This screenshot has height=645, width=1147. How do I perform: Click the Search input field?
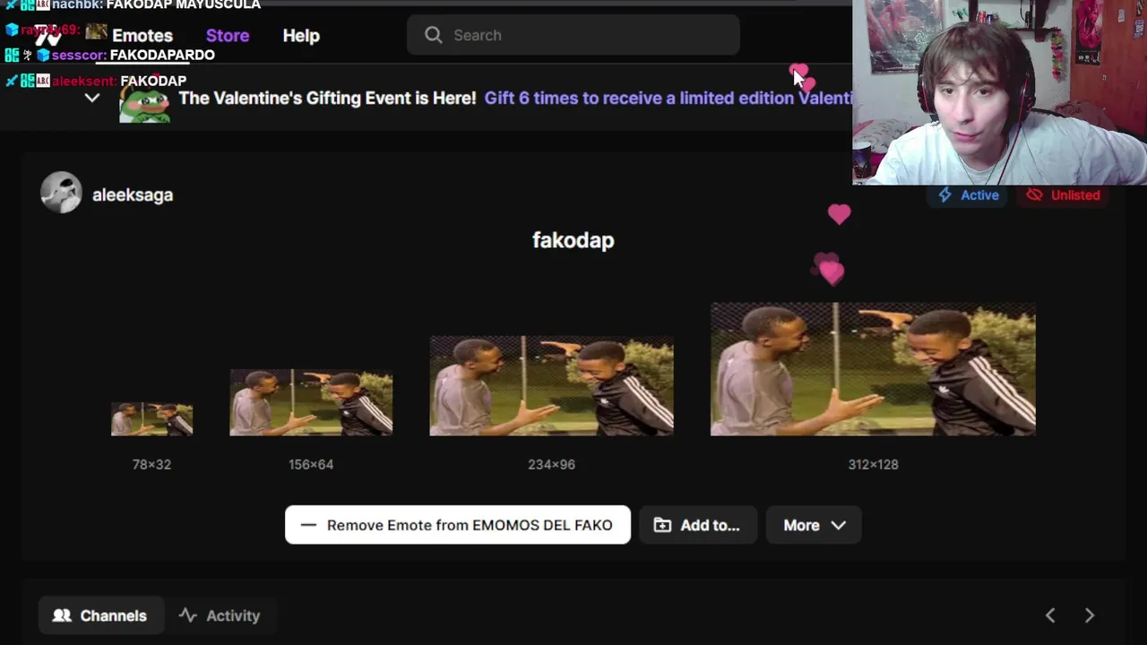pos(573,35)
